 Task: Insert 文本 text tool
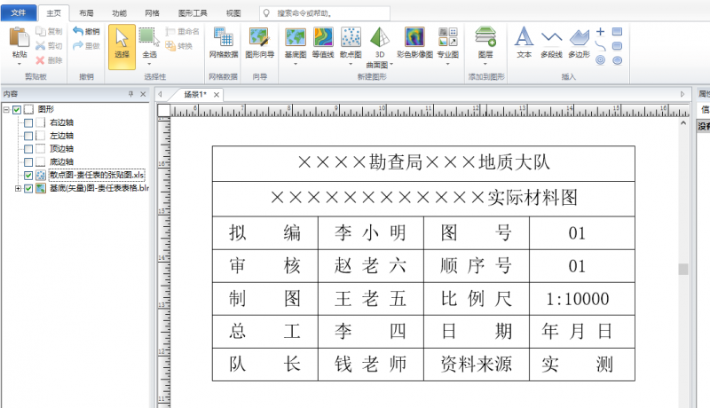pos(524,42)
